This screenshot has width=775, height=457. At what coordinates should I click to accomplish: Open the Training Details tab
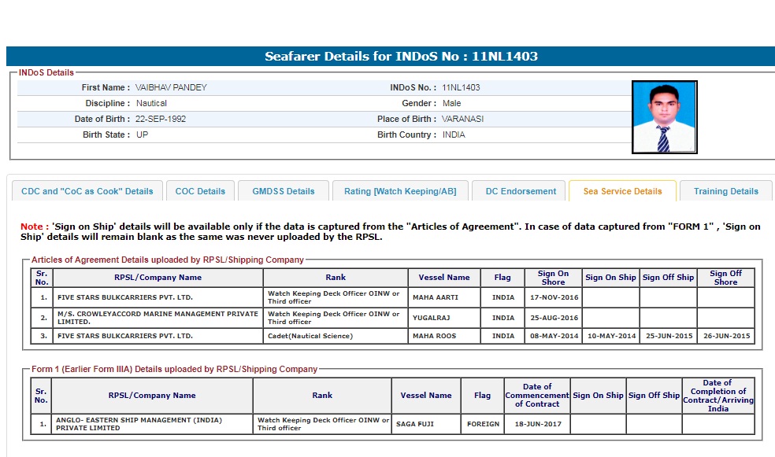click(x=725, y=191)
